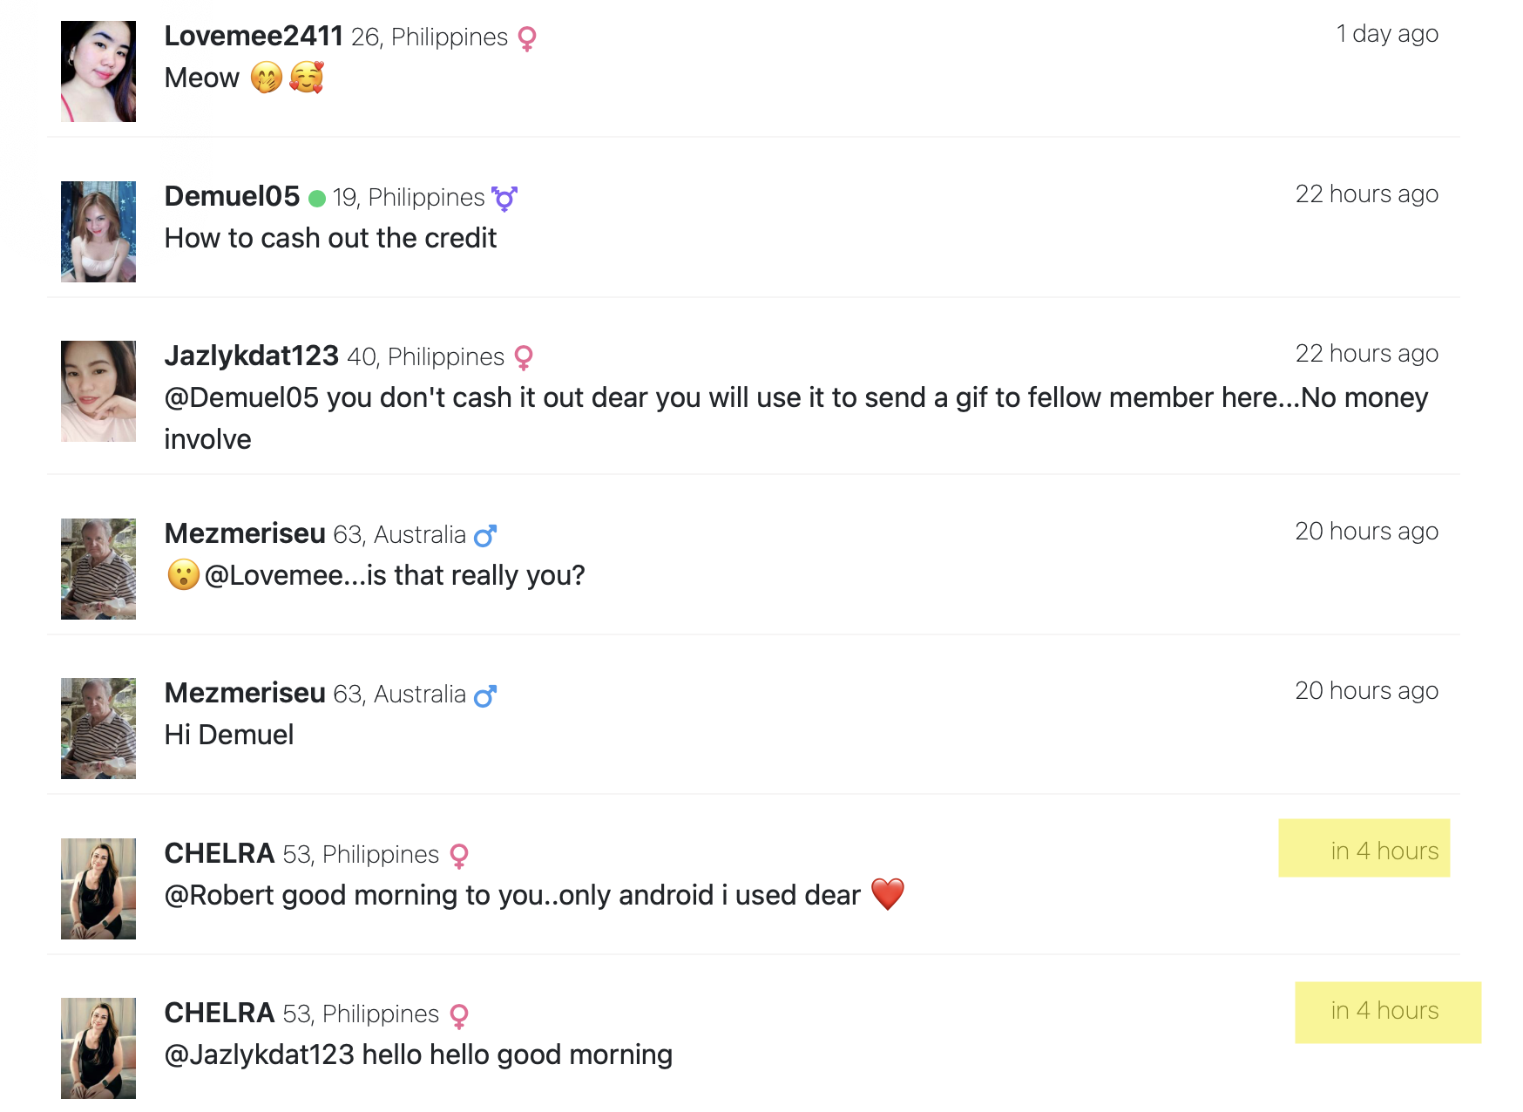Click the transgender icon next to Demuel05
The width and height of the screenshot is (1523, 1112).
504,199
